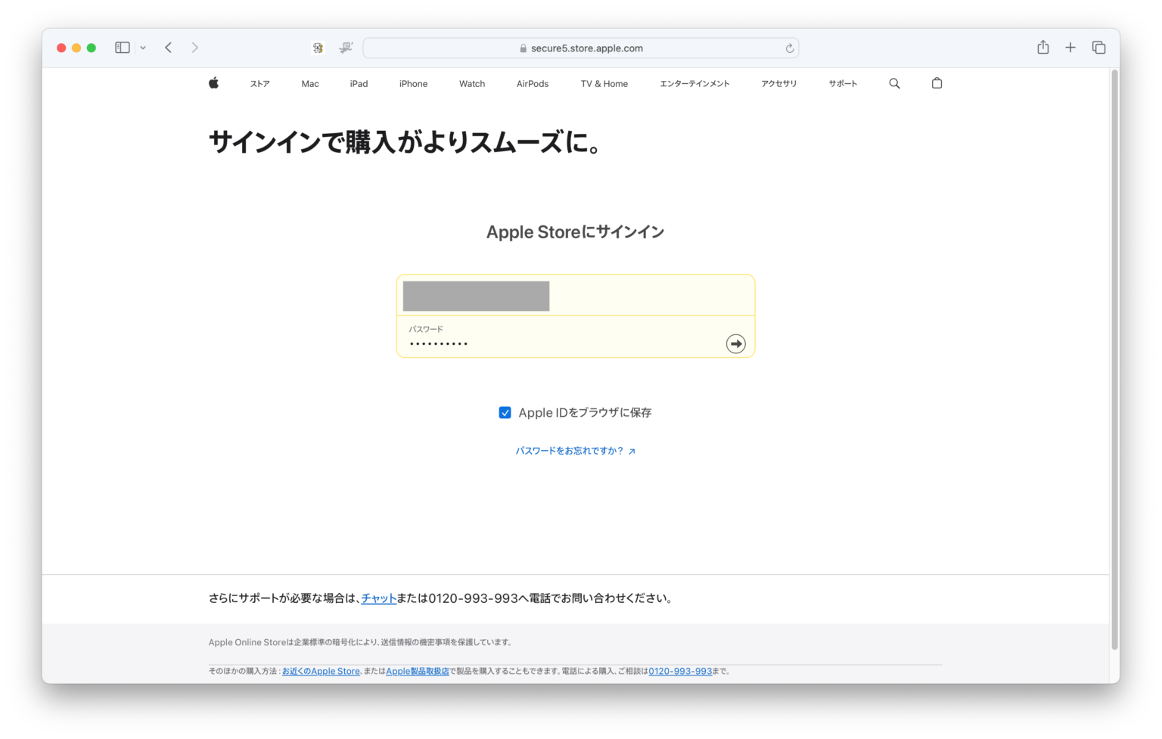
Task: Select the サポート menu item
Action: pos(843,83)
